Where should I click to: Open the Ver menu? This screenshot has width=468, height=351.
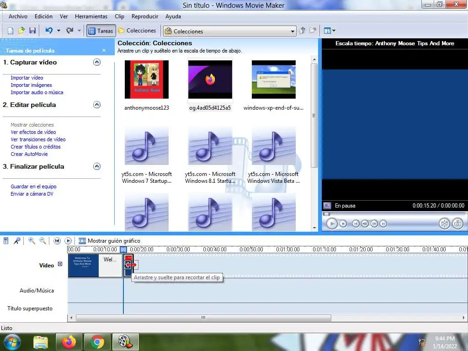pyautogui.click(x=64, y=16)
